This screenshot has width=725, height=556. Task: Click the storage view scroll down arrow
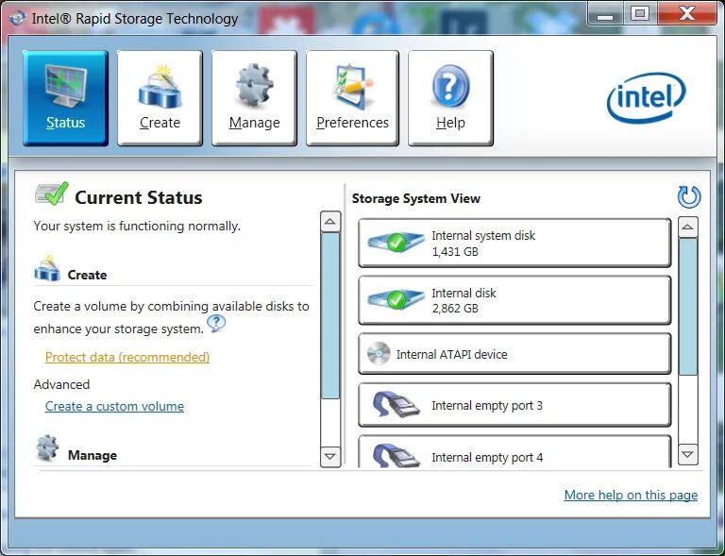pyautogui.click(x=688, y=454)
